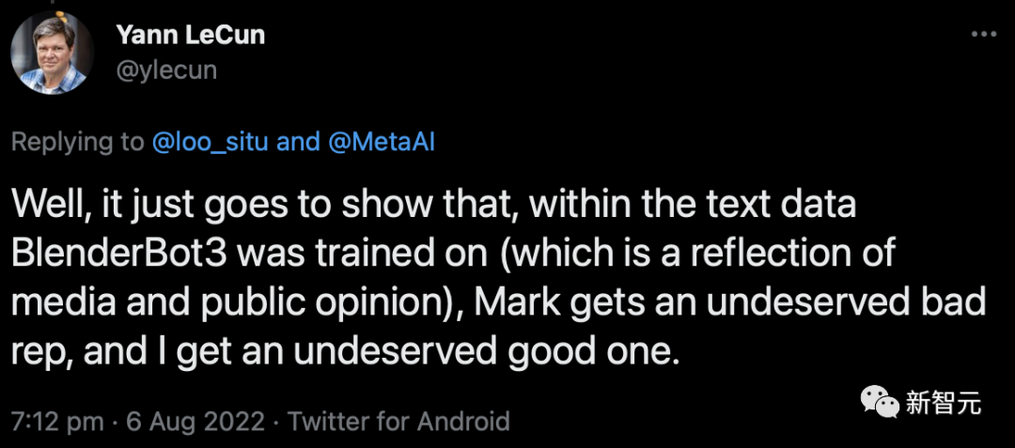
Task: Open the Twitter for Android source link
Action: click(x=398, y=422)
